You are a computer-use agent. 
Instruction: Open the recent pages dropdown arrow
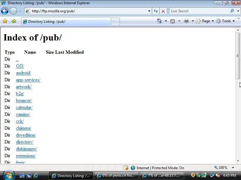point(20,11)
